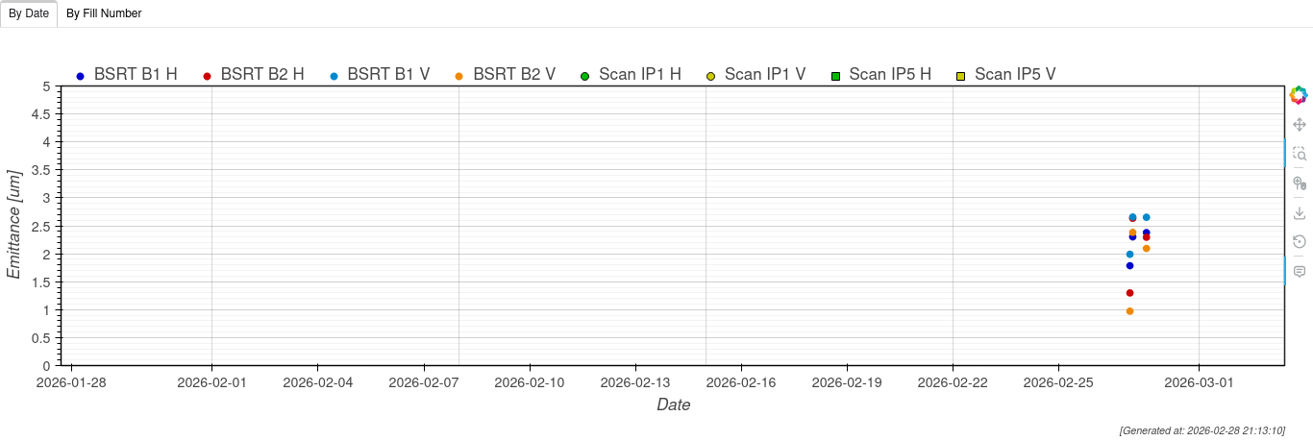
Task: Click the lowest orange data point
Action: coord(1129,311)
